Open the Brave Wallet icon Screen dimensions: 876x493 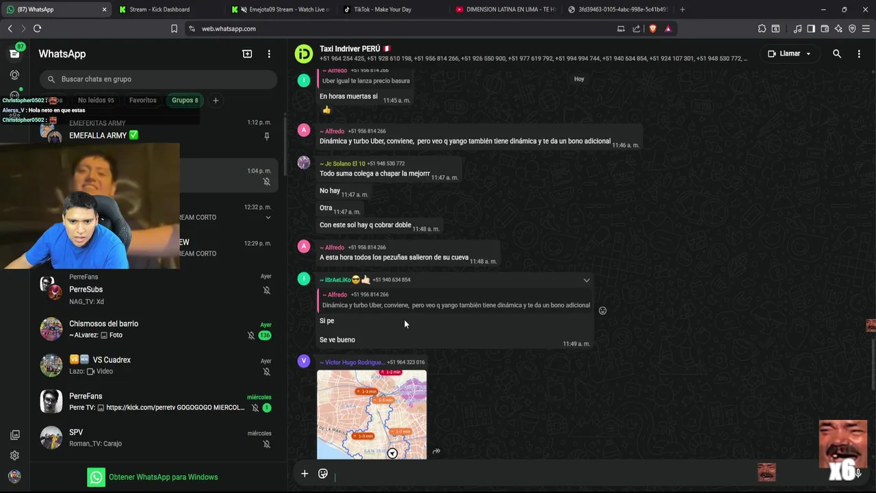click(825, 29)
